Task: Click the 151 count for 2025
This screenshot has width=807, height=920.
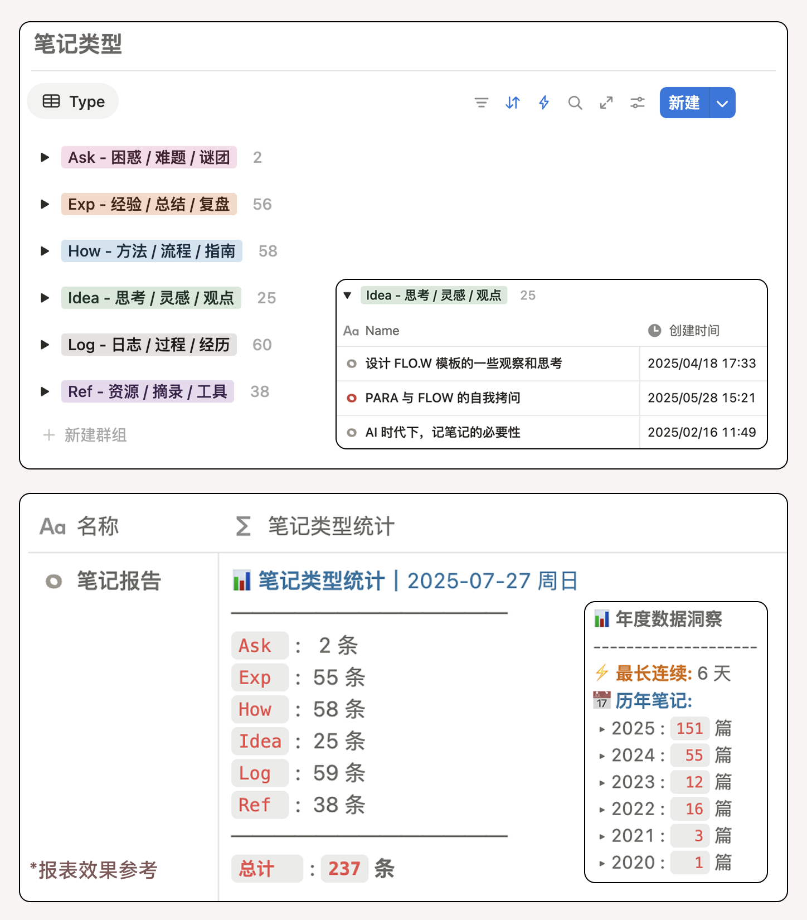Action: [x=689, y=728]
